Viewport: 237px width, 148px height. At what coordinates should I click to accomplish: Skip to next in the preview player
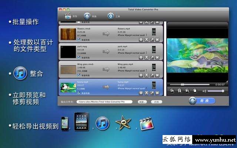point(187,91)
